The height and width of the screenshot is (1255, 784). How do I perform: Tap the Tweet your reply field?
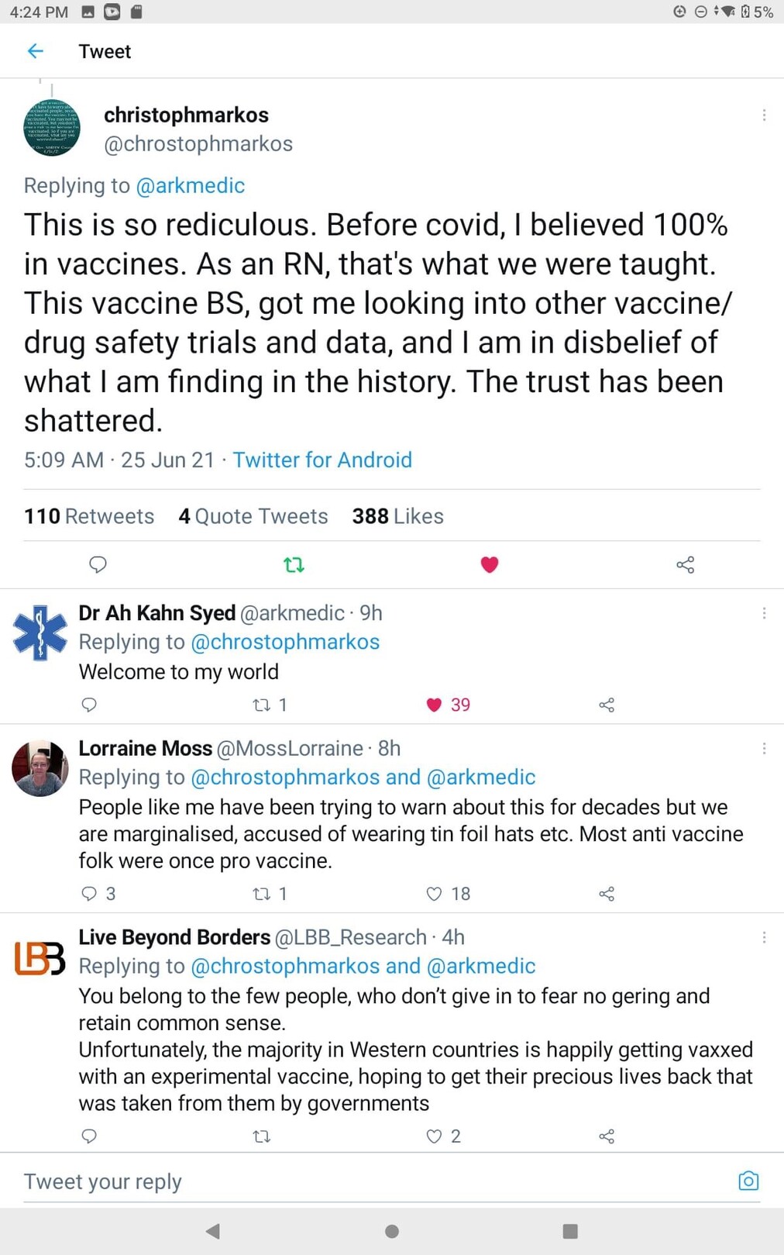(x=372, y=1181)
